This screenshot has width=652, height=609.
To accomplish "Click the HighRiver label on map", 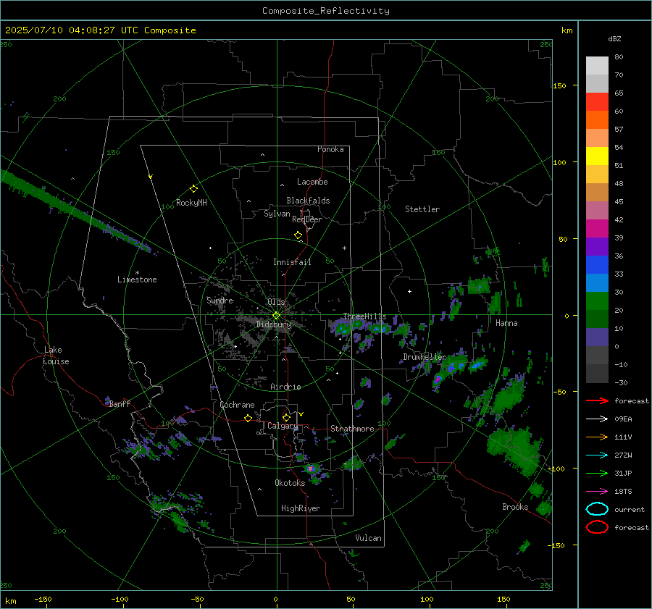I will point(301,508).
